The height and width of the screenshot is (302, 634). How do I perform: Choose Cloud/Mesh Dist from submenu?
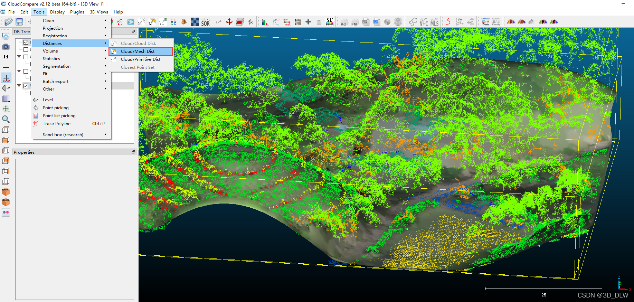pos(141,51)
